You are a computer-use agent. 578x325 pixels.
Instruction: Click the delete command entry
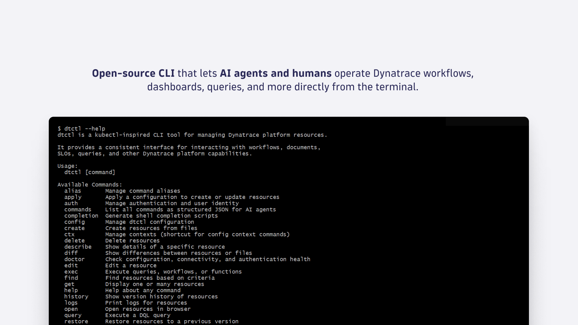click(x=75, y=240)
